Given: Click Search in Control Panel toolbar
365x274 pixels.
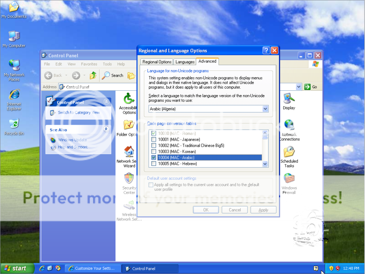Looking at the screenshot, I should click(113, 75).
